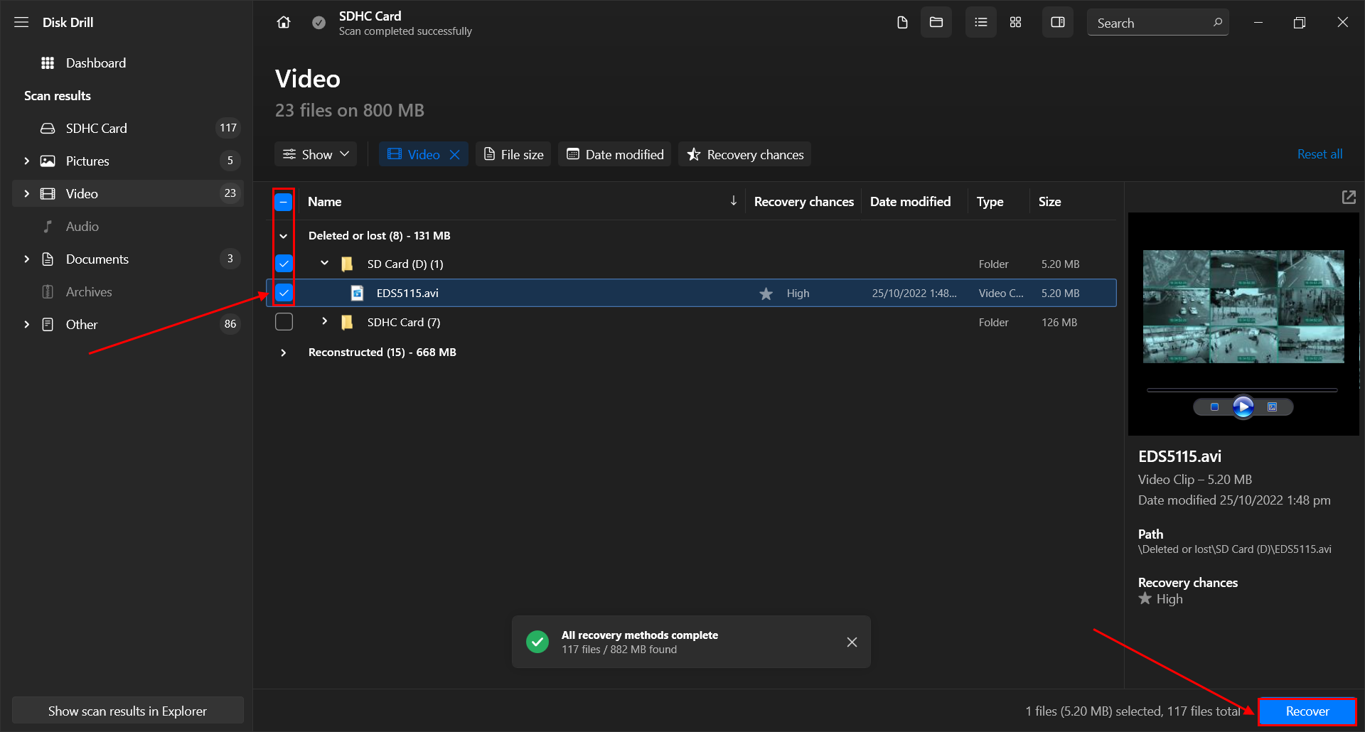
Task: Click the Video filter chip
Action: 424,154
